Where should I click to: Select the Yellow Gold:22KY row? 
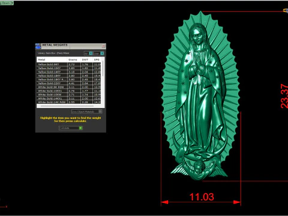pyautogui.click(x=69, y=83)
